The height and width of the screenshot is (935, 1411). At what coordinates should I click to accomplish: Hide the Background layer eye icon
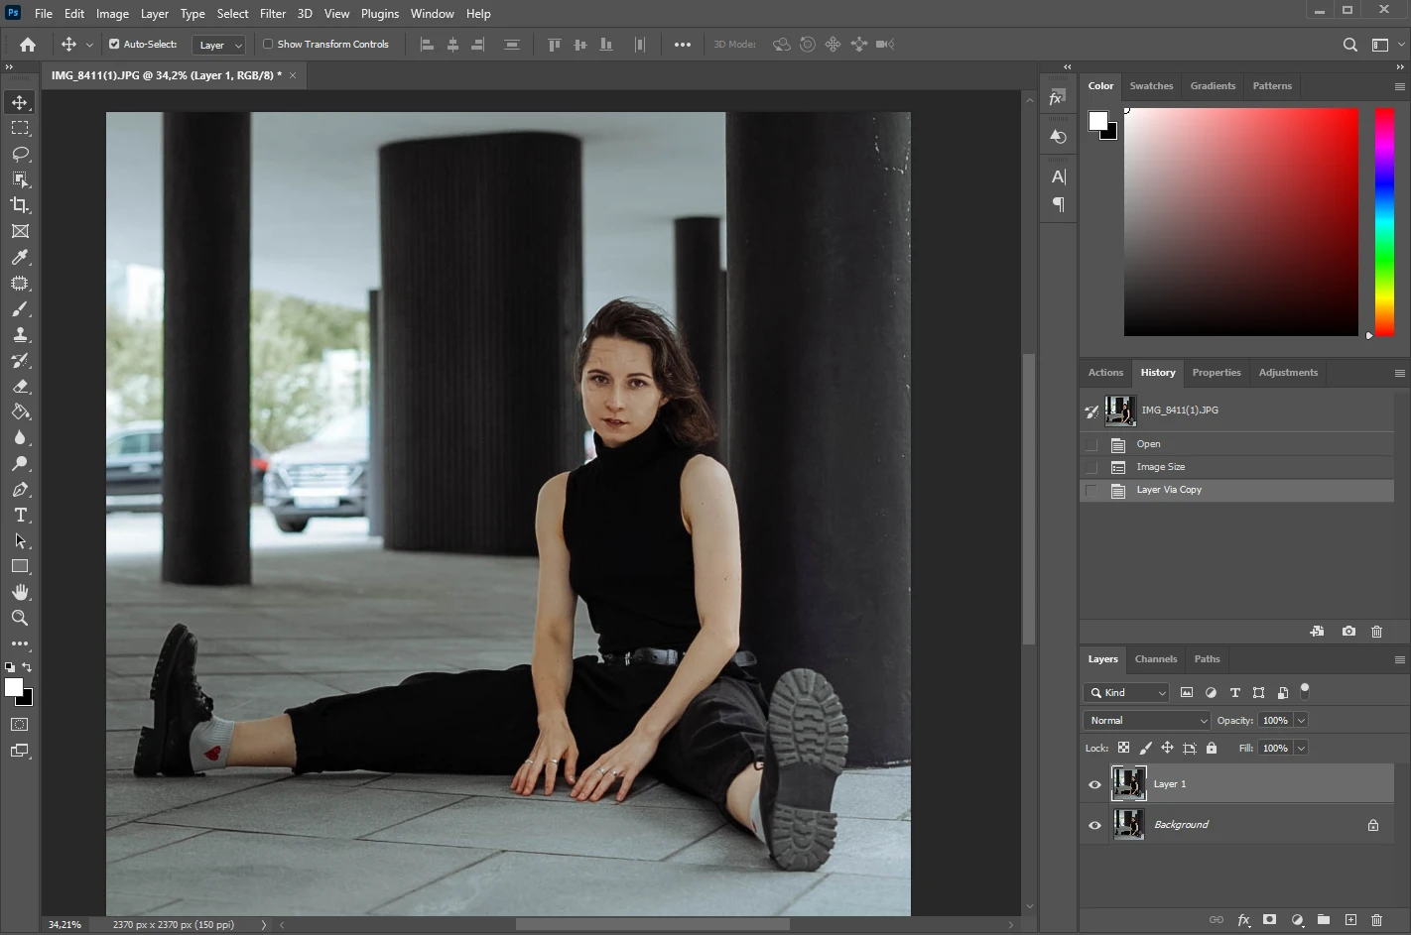pos(1094,825)
